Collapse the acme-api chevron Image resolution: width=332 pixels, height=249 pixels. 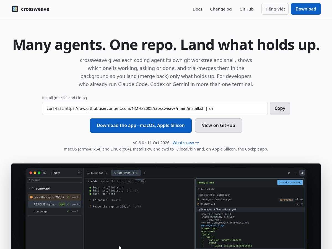pyautogui.click(x=29, y=188)
